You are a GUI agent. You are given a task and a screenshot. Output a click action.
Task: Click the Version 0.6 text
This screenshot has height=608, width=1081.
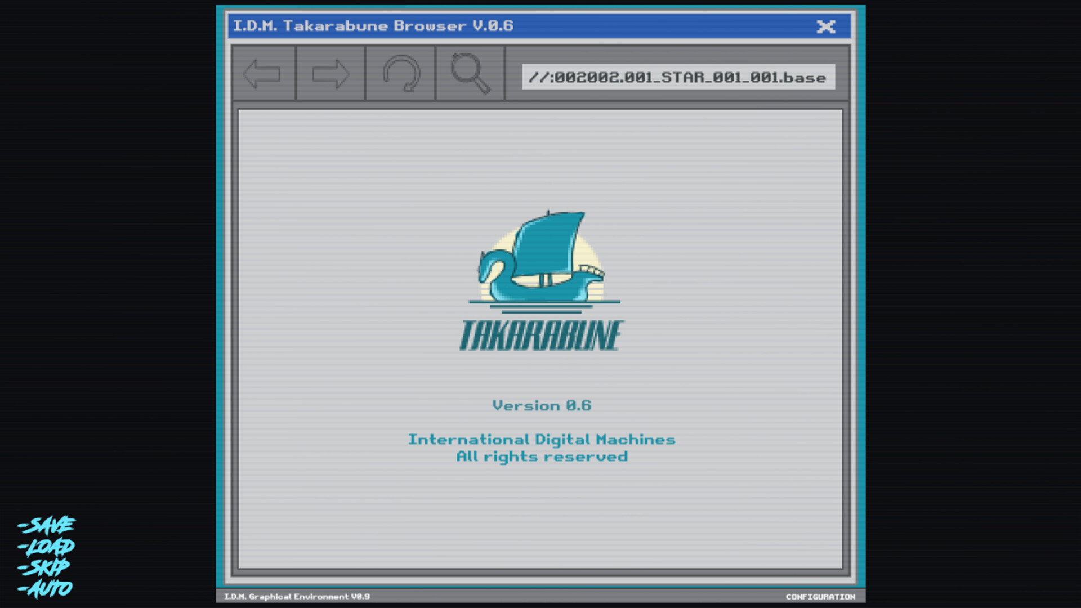point(542,405)
